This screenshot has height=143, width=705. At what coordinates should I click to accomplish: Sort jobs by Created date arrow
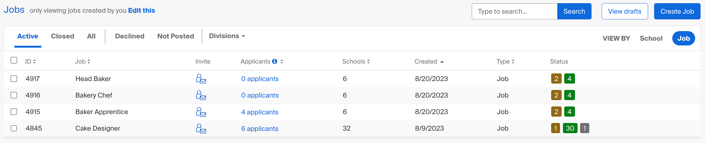(x=442, y=62)
